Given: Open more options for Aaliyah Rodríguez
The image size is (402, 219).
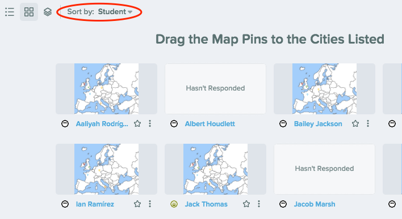Looking at the screenshot, I should (x=150, y=124).
